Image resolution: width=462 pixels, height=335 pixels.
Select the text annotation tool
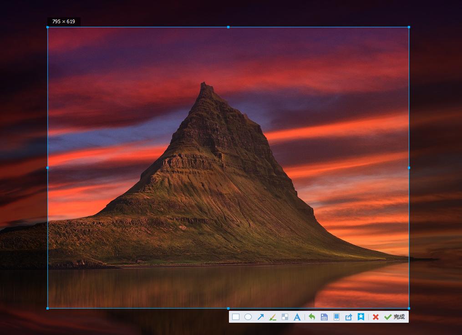pyautogui.click(x=297, y=317)
